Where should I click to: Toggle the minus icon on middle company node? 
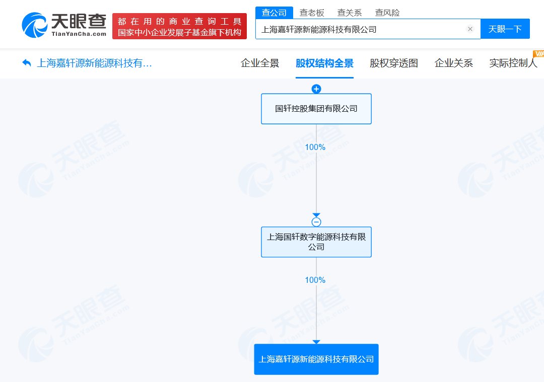[316, 221]
